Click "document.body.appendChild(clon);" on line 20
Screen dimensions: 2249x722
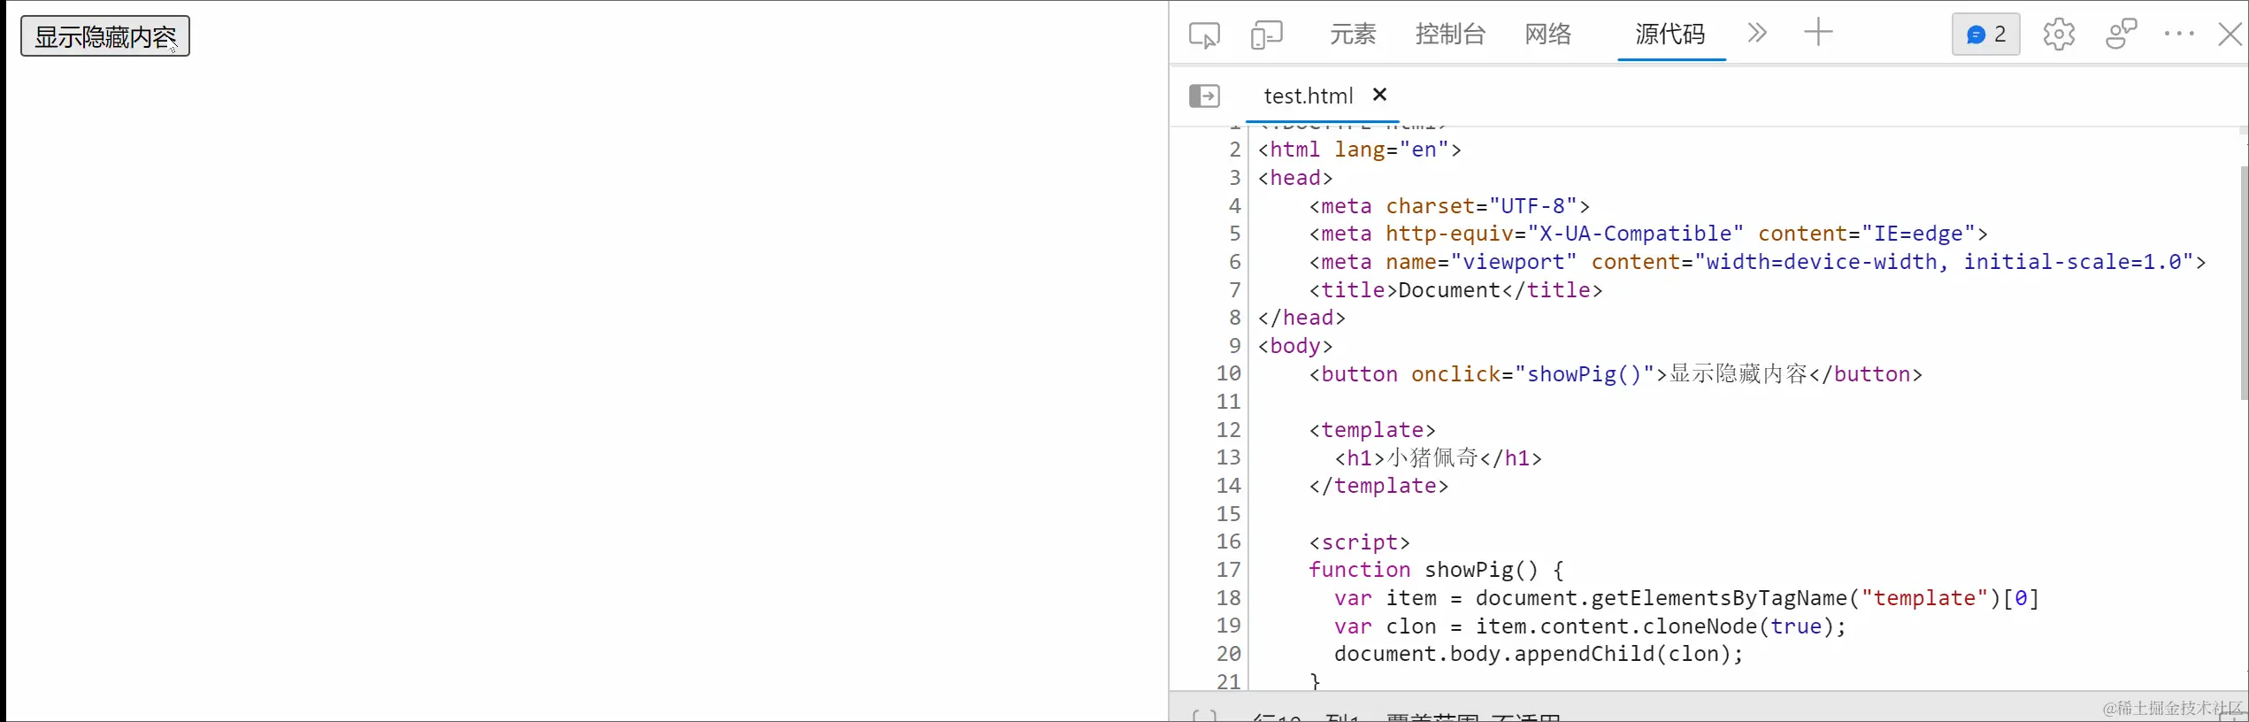[1539, 654]
